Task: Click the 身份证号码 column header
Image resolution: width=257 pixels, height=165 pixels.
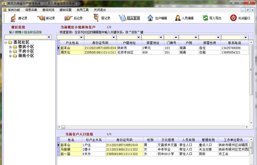Action: [x=100, y=43]
